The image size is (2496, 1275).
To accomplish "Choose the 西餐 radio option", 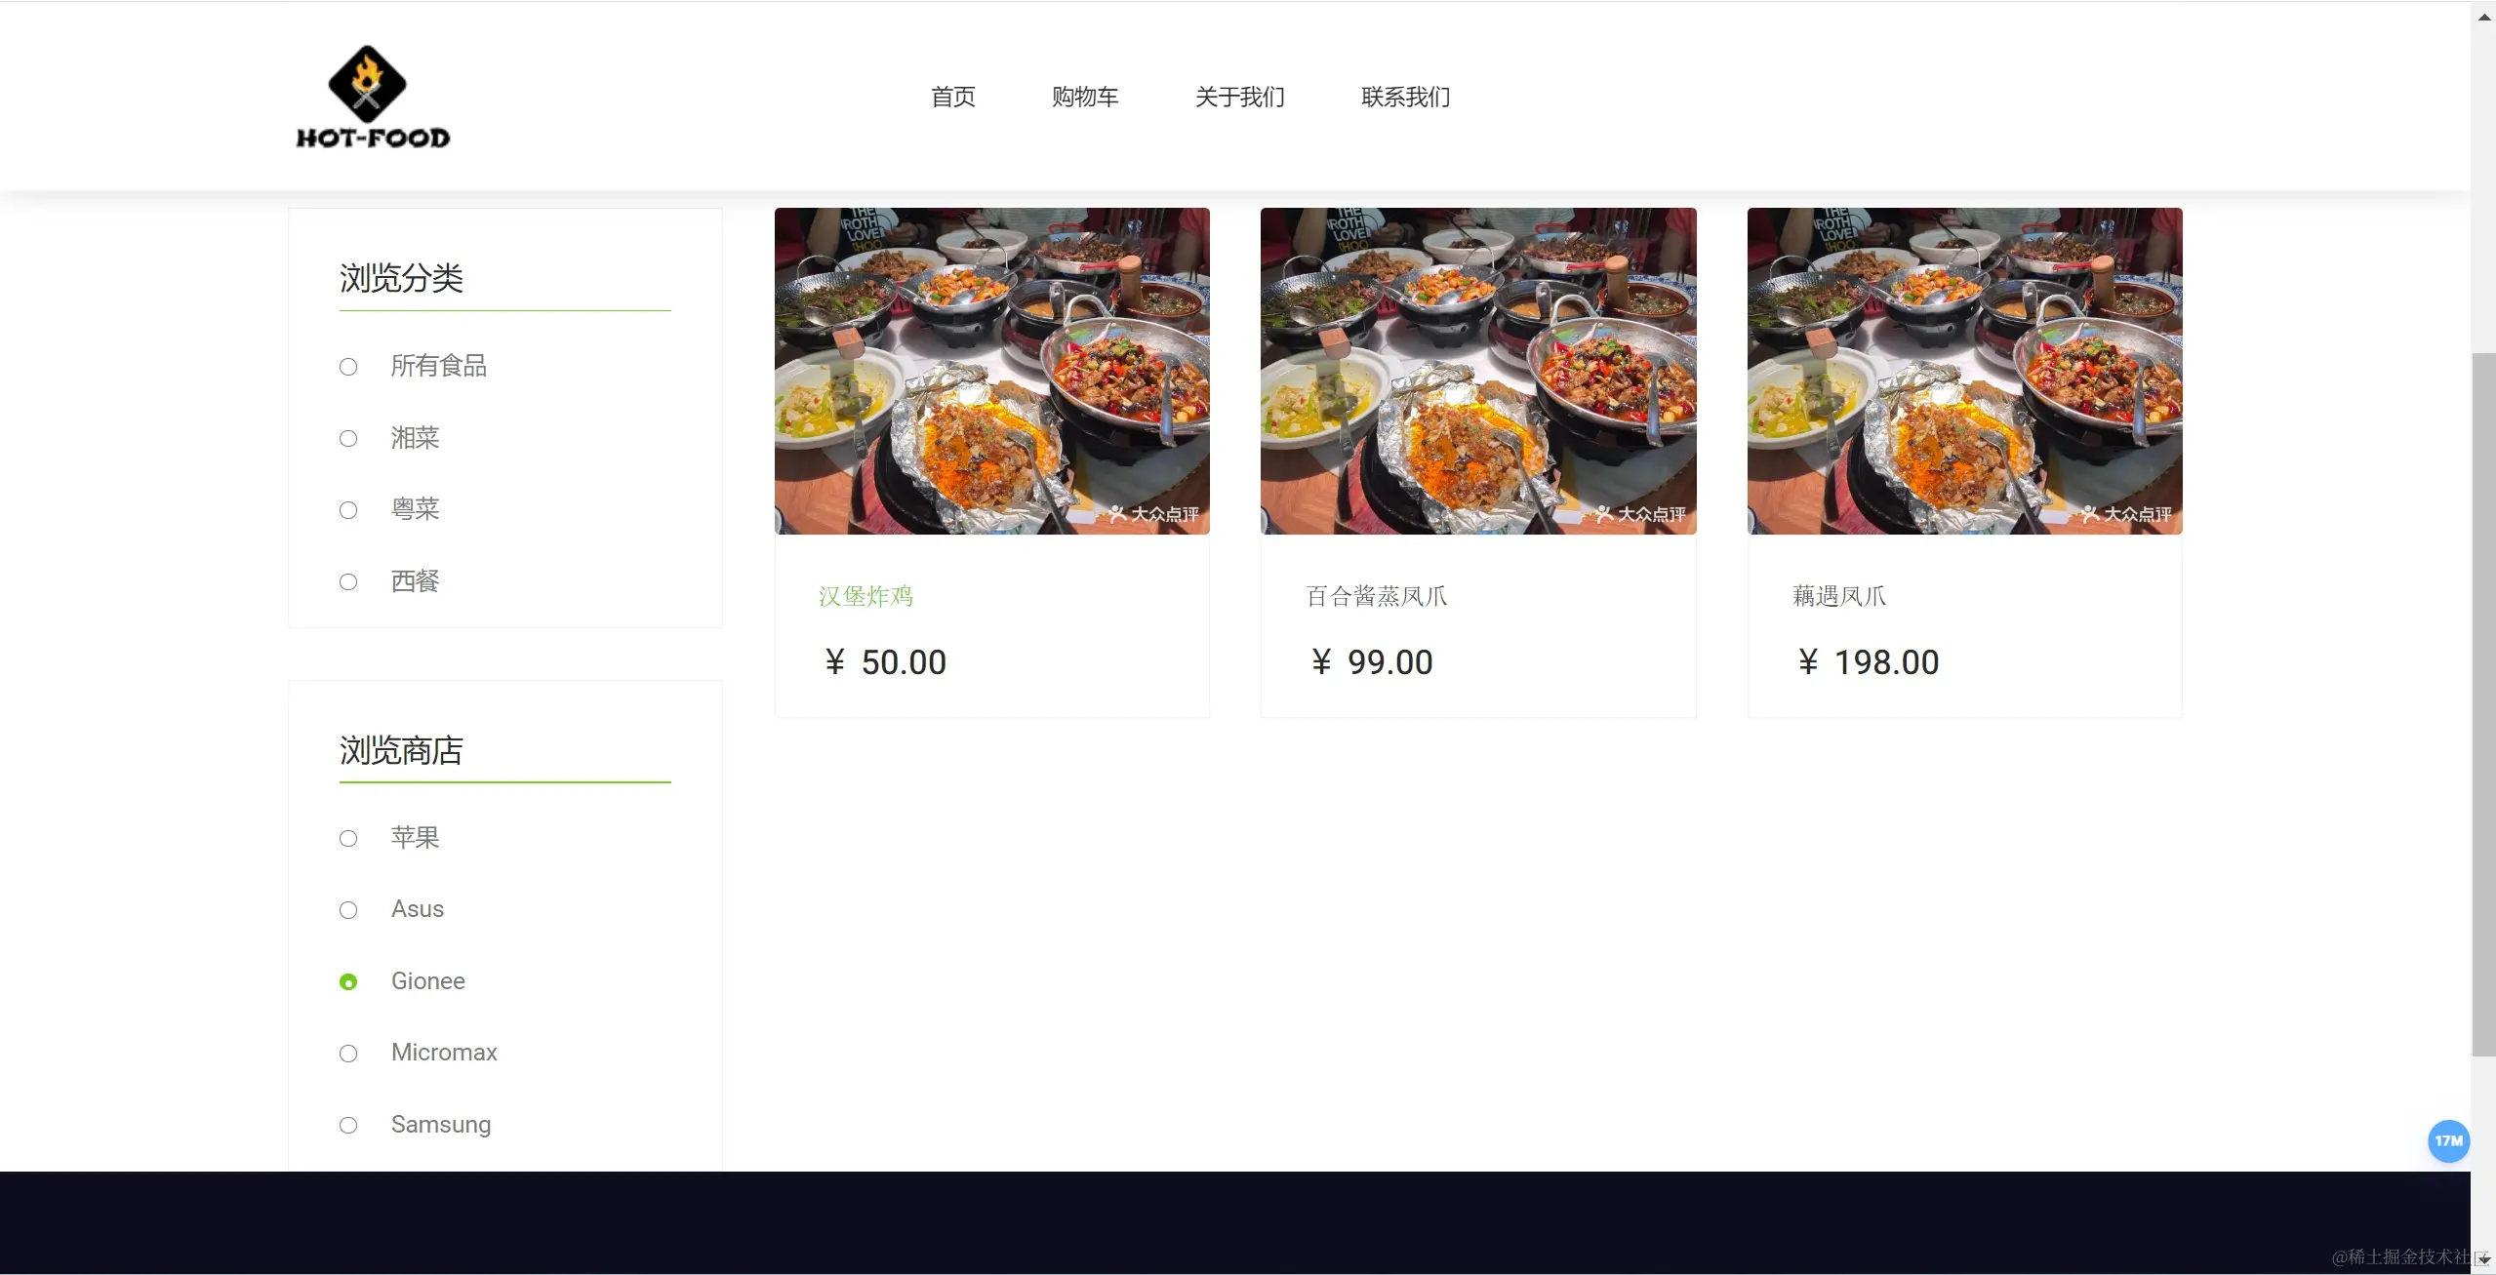I will [x=348, y=582].
